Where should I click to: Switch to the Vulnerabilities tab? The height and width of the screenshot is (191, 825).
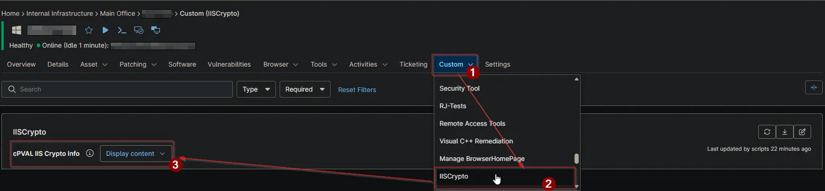229,64
